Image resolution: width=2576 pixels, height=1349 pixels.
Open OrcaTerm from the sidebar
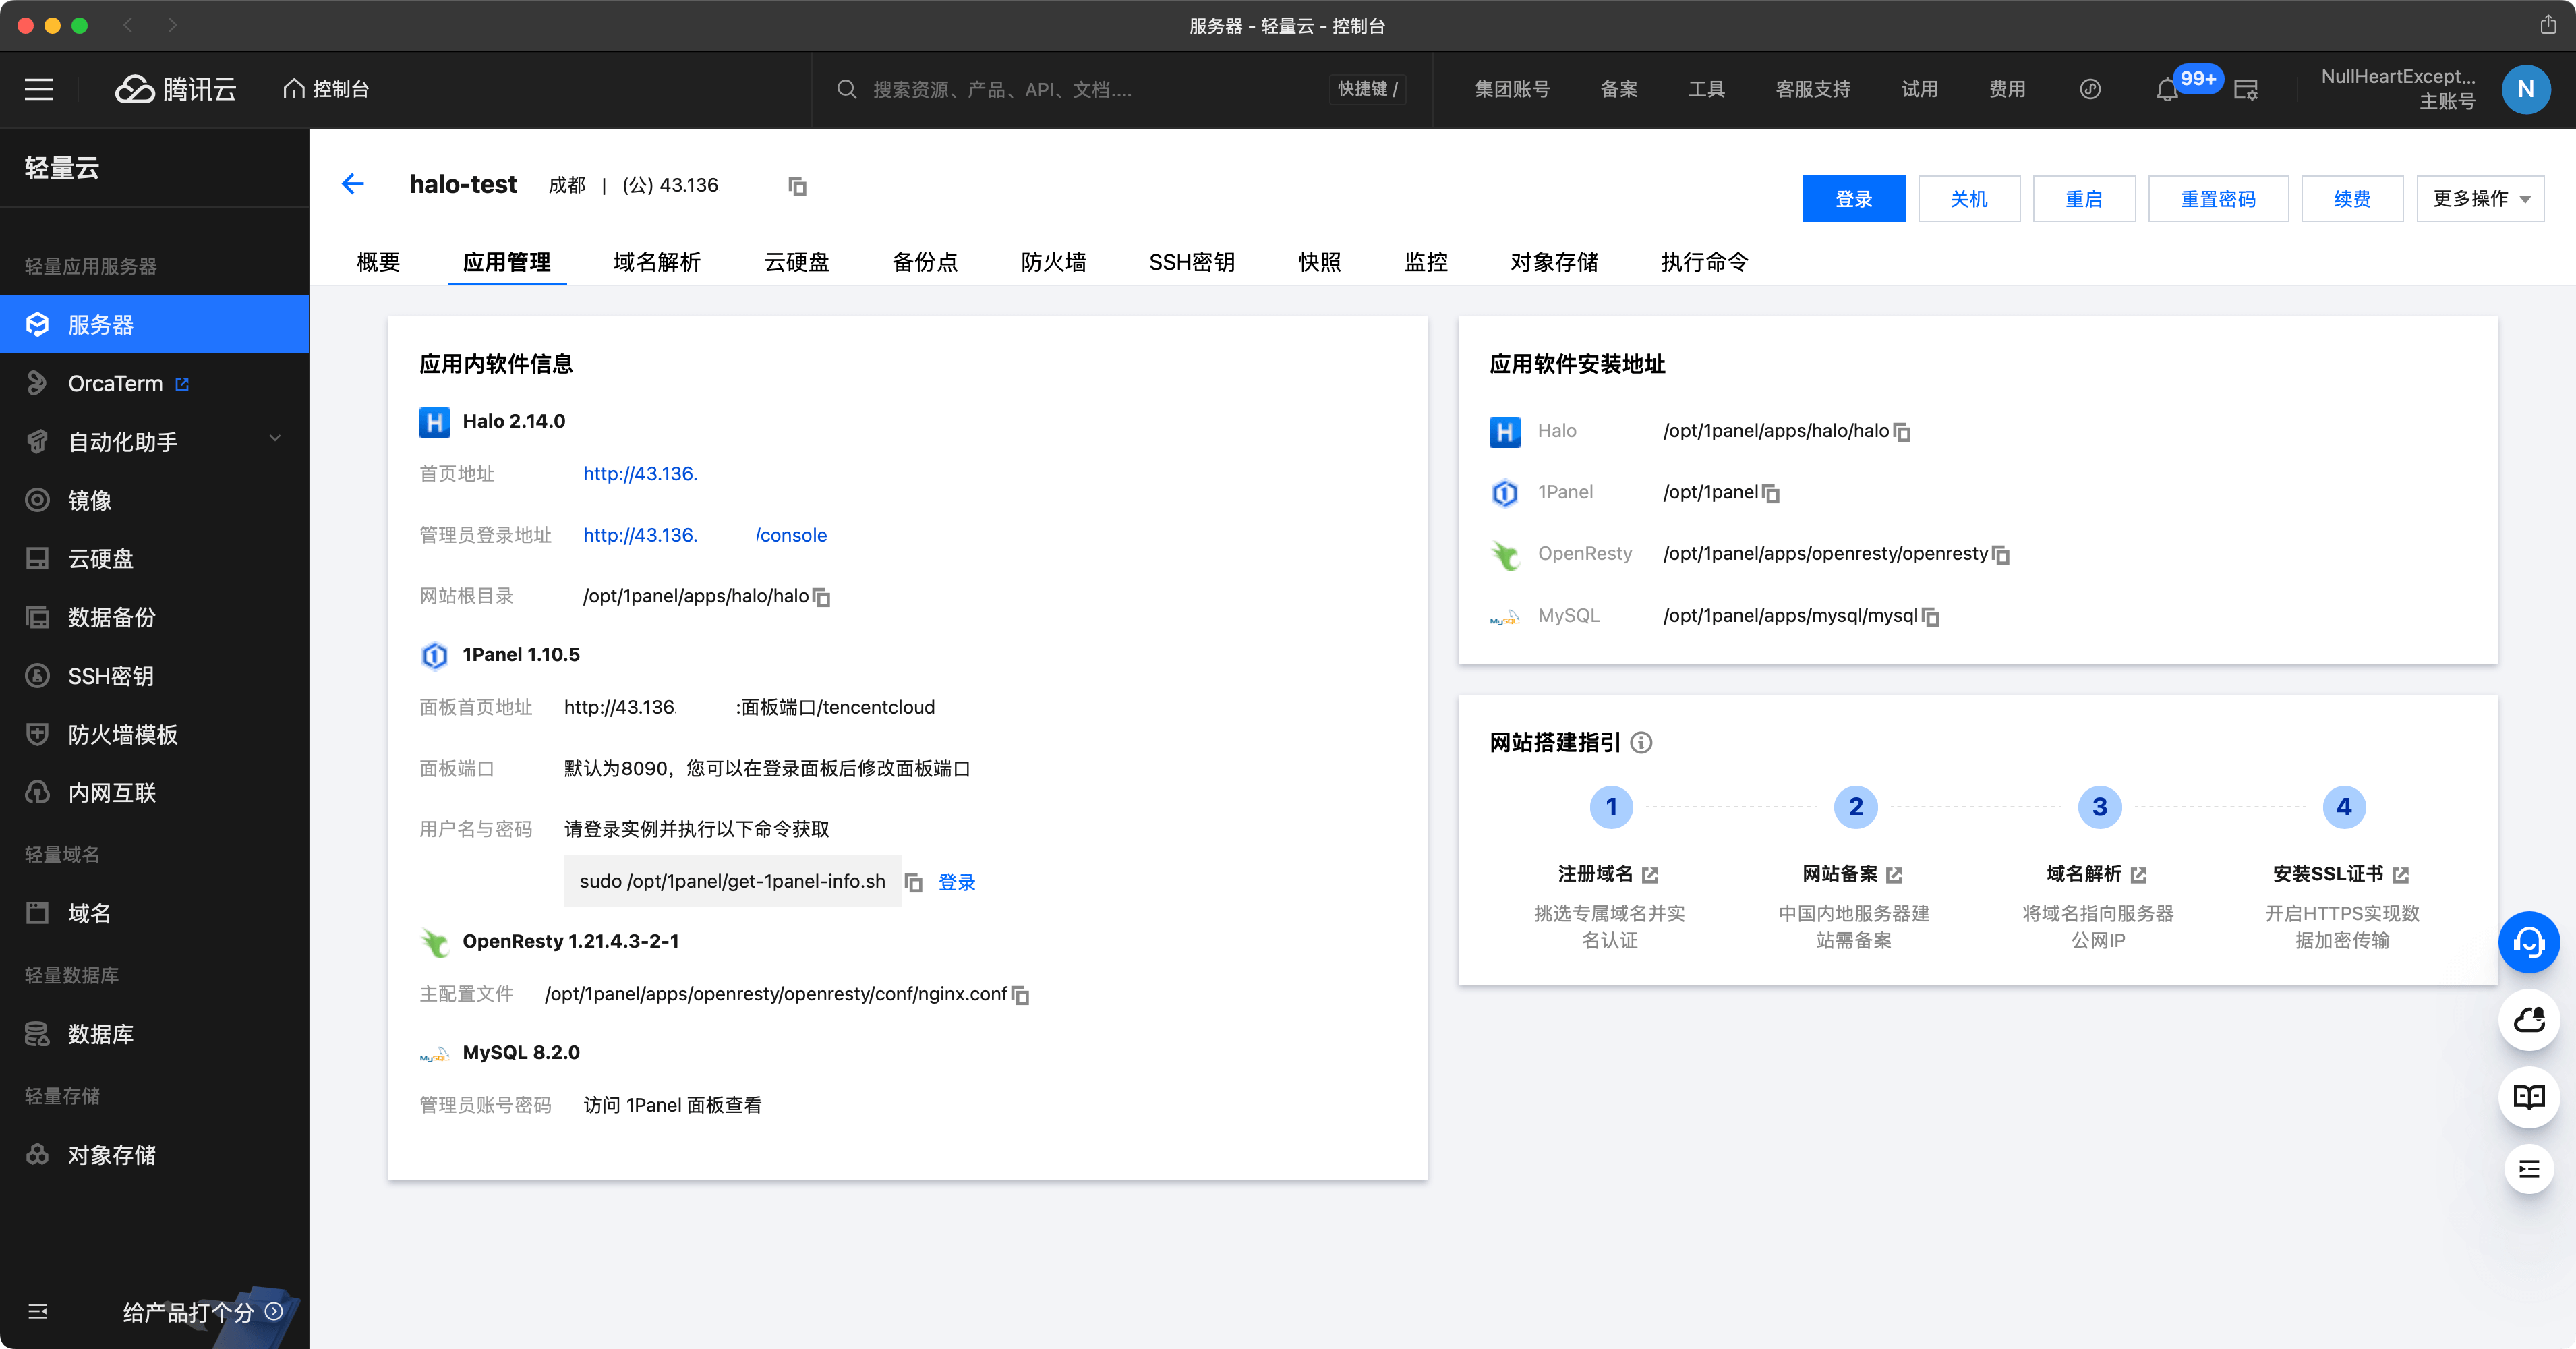click(x=113, y=383)
